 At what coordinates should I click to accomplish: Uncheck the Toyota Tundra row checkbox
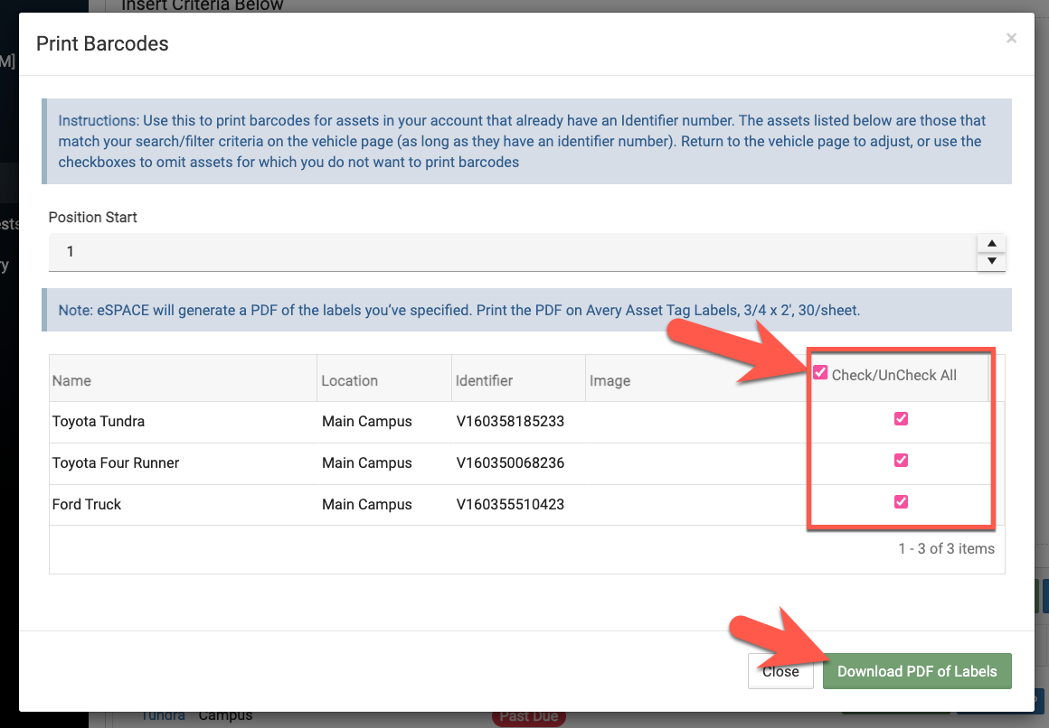pos(901,419)
